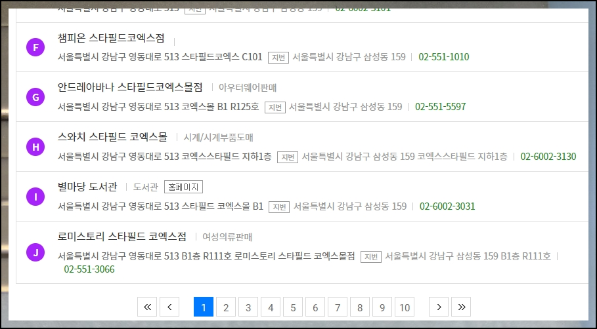
Task: Open 스와치 스타필드 코엑스몰 listing
Action: coord(112,137)
